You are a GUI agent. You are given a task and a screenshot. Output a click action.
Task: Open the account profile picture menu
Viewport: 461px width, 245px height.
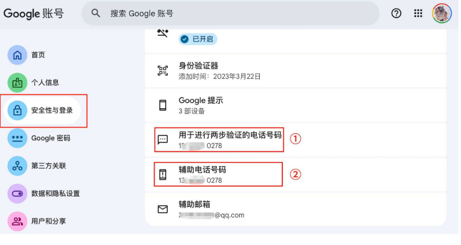coord(441,13)
